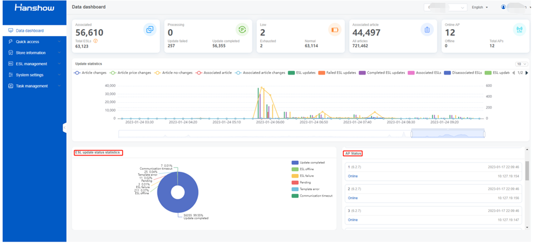This screenshot has width=534, height=248.
Task: Click the Data dashboard monitor icon in sidebar
Action: [10, 30]
